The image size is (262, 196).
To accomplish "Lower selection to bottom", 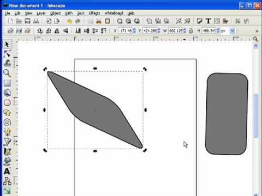I will [78, 31].
